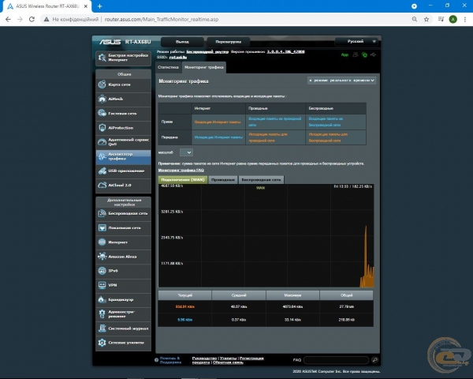Click the firmware version link

pyautogui.click(x=285, y=51)
